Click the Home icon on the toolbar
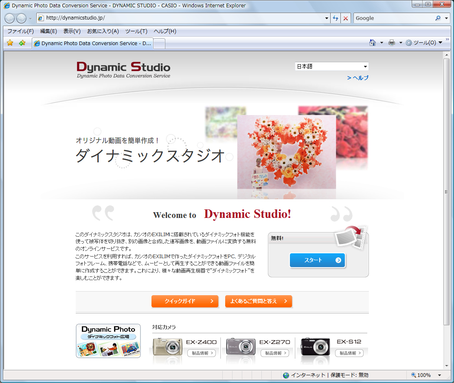Viewport: 454px width, 383px height. (372, 42)
